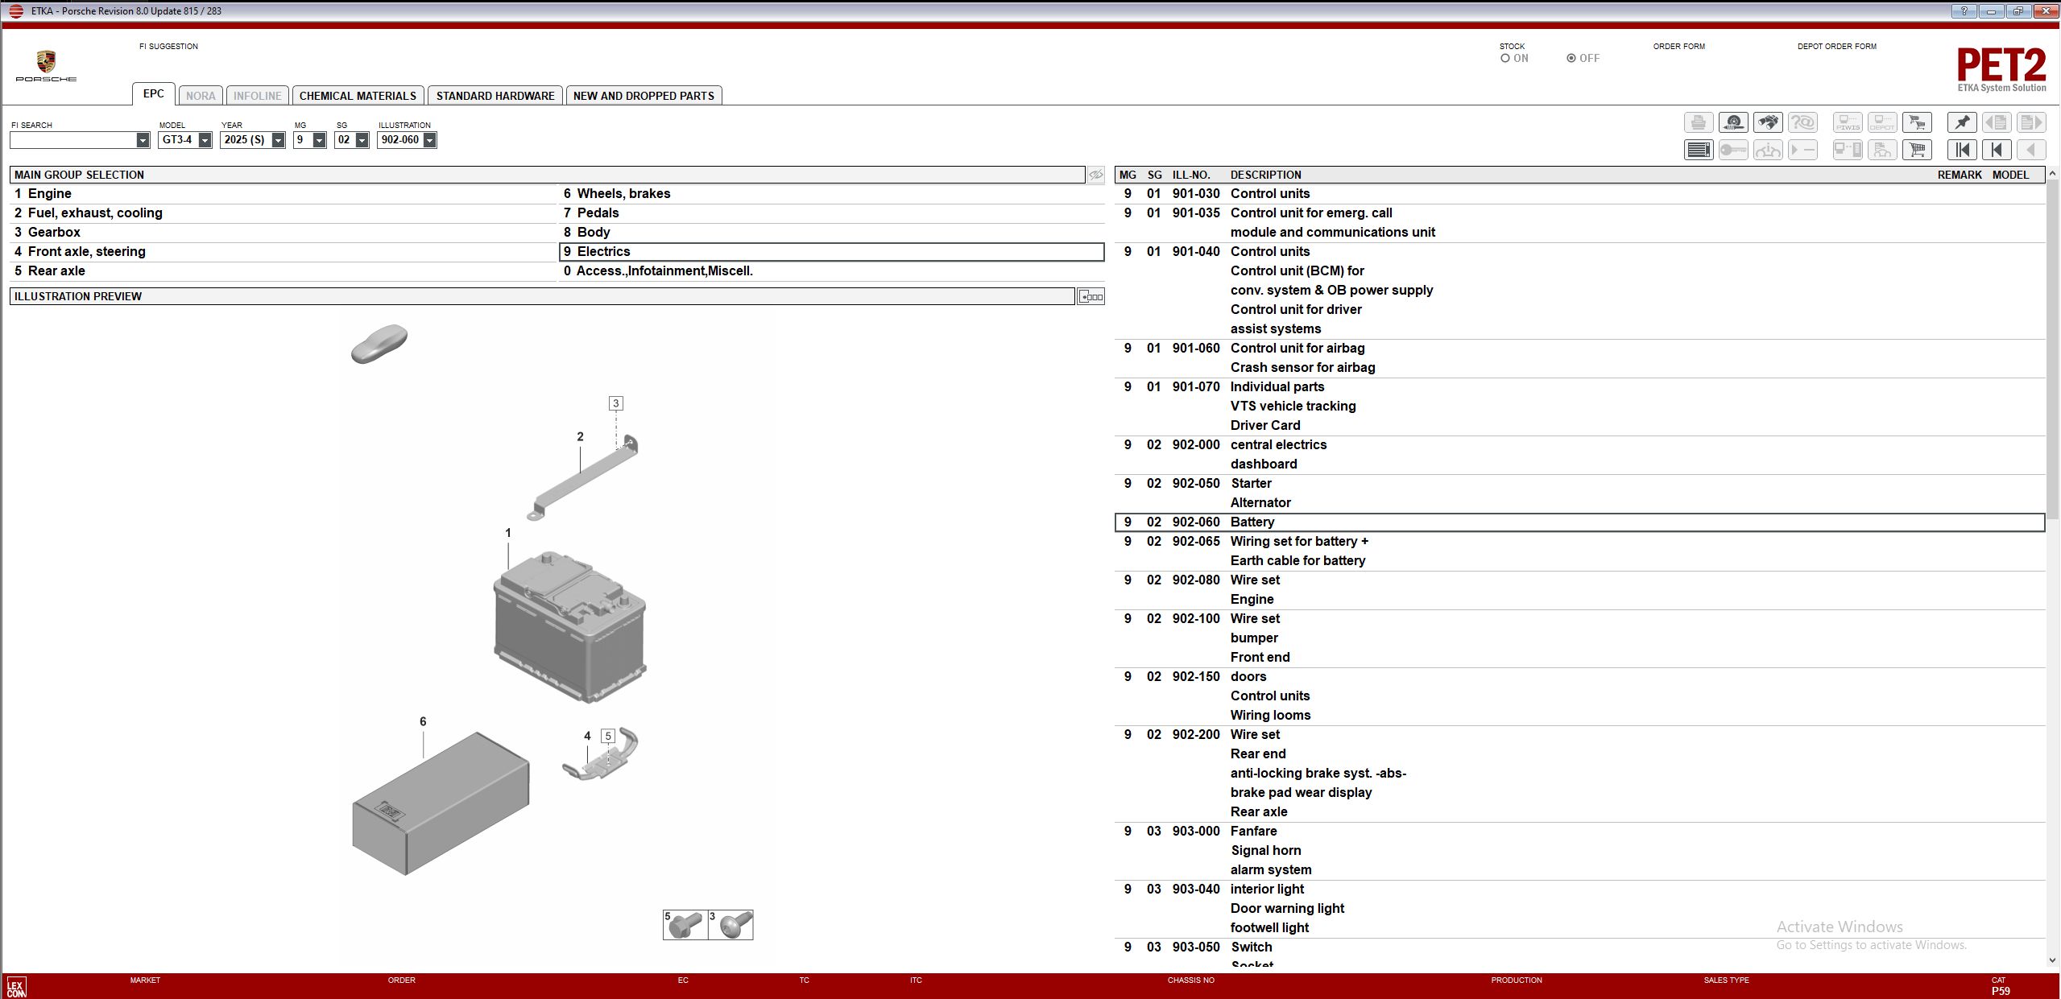Switch to the STANDARD HARDWARE tab
Viewport: 2061px width, 999px height.
(495, 95)
